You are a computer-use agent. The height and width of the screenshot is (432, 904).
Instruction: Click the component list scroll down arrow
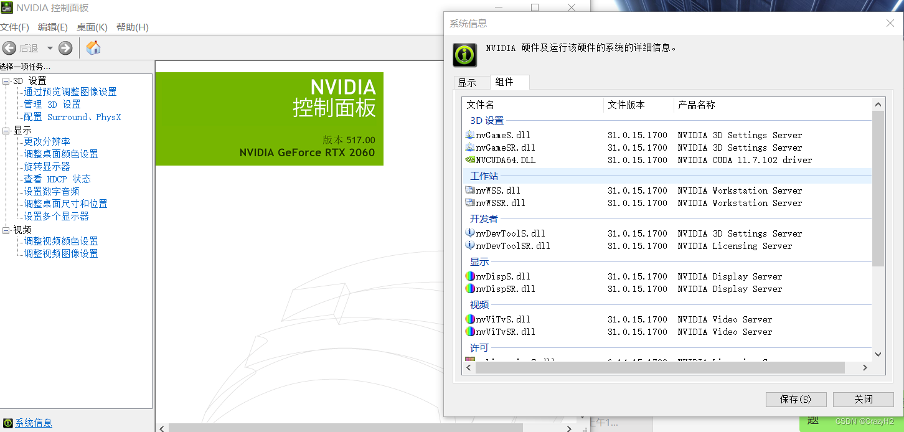pos(878,354)
